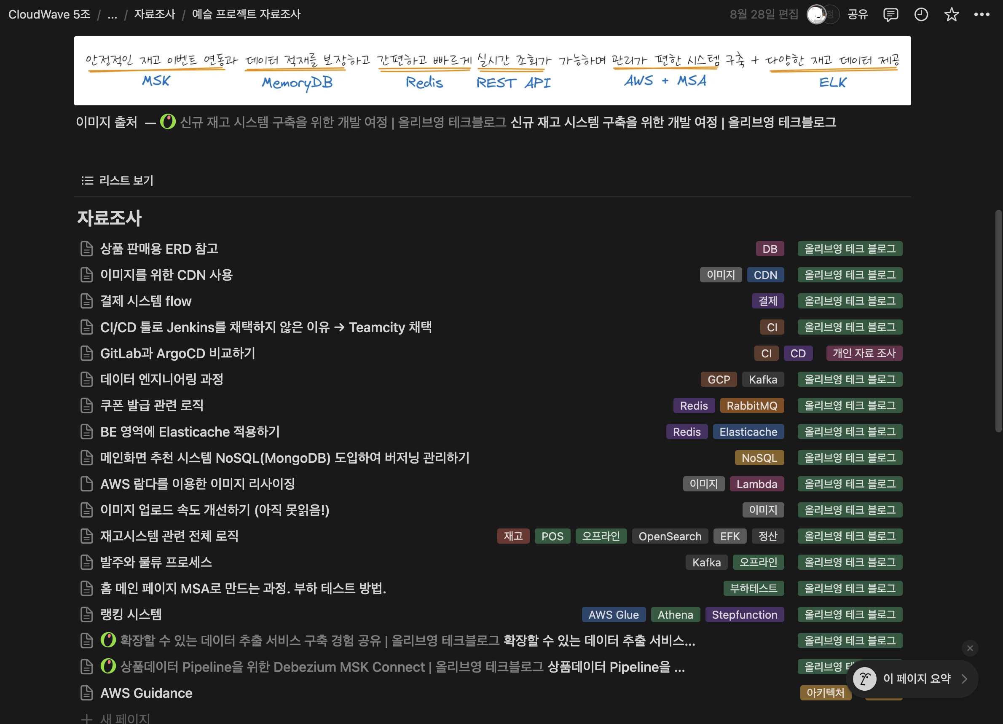Open the handwritten architecture banner image
1003x724 pixels.
[x=492, y=71]
